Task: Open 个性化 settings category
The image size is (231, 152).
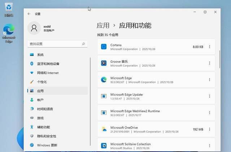Action: click(57, 82)
